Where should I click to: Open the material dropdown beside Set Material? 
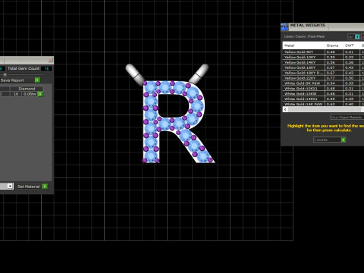(x=10, y=186)
